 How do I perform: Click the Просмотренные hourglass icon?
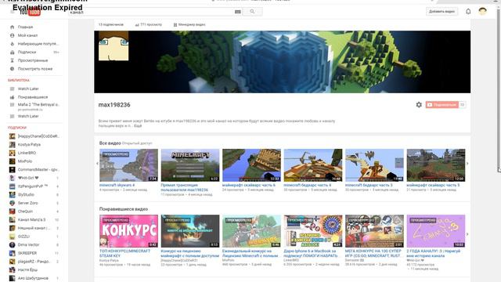point(13,60)
